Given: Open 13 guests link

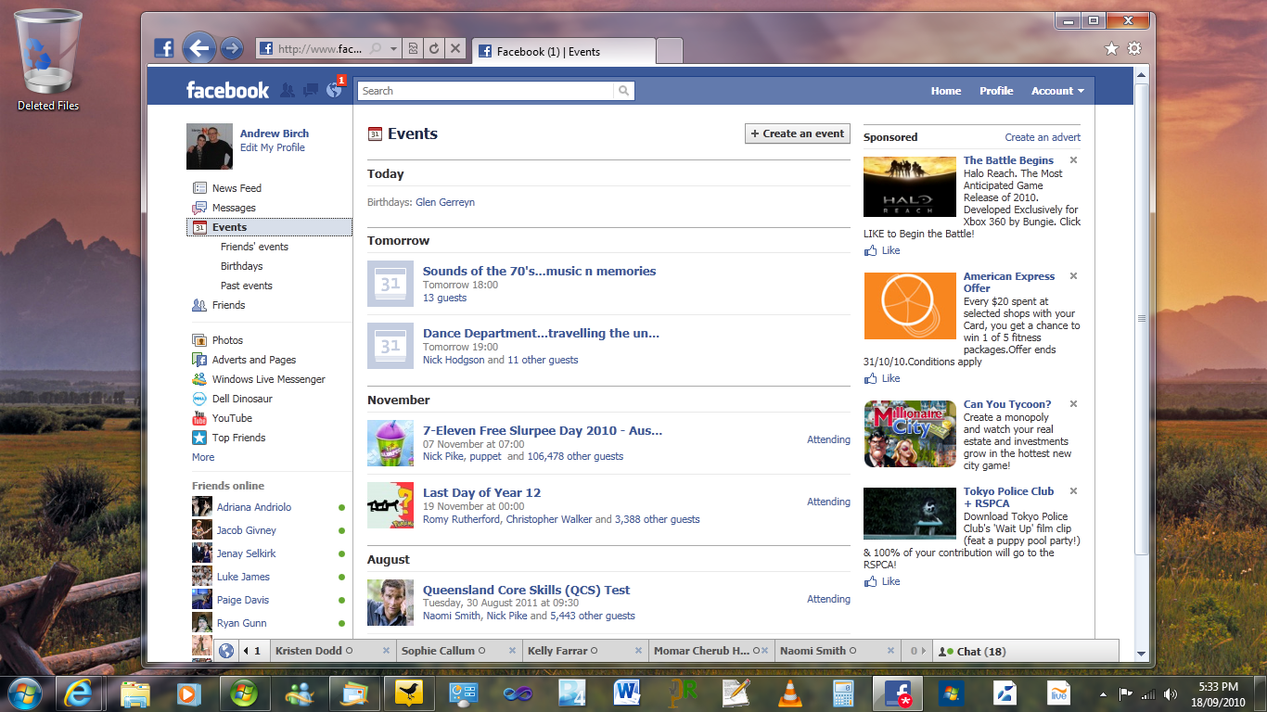Looking at the screenshot, I should tap(444, 298).
